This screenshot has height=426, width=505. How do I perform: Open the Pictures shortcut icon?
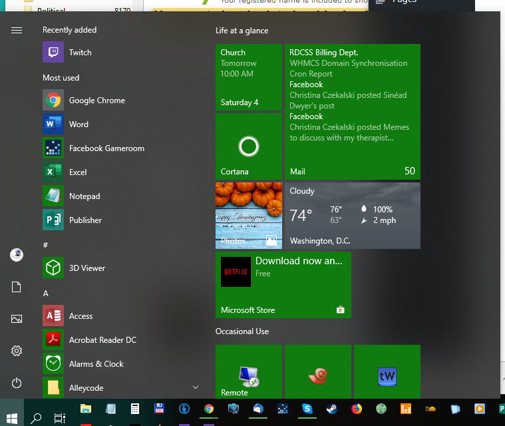[x=17, y=319]
